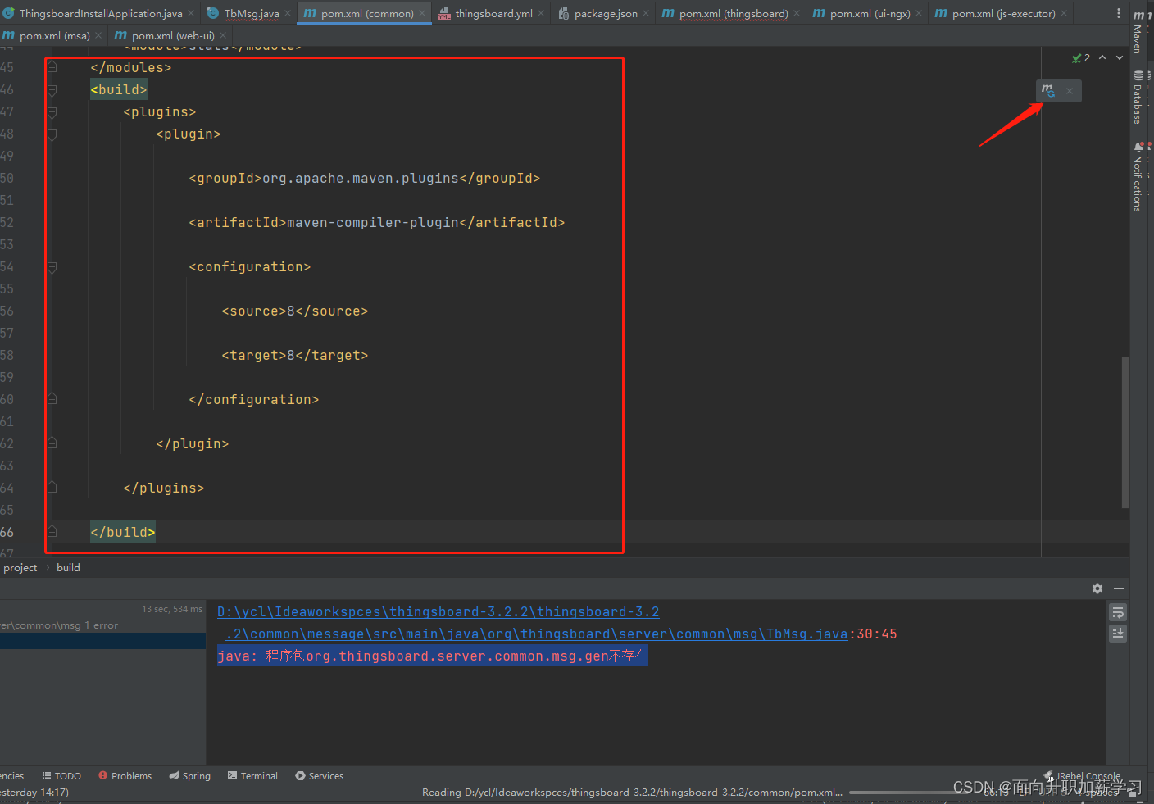Jump to previous problem with up chevron
This screenshot has height=804, width=1154.
(1102, 57)
